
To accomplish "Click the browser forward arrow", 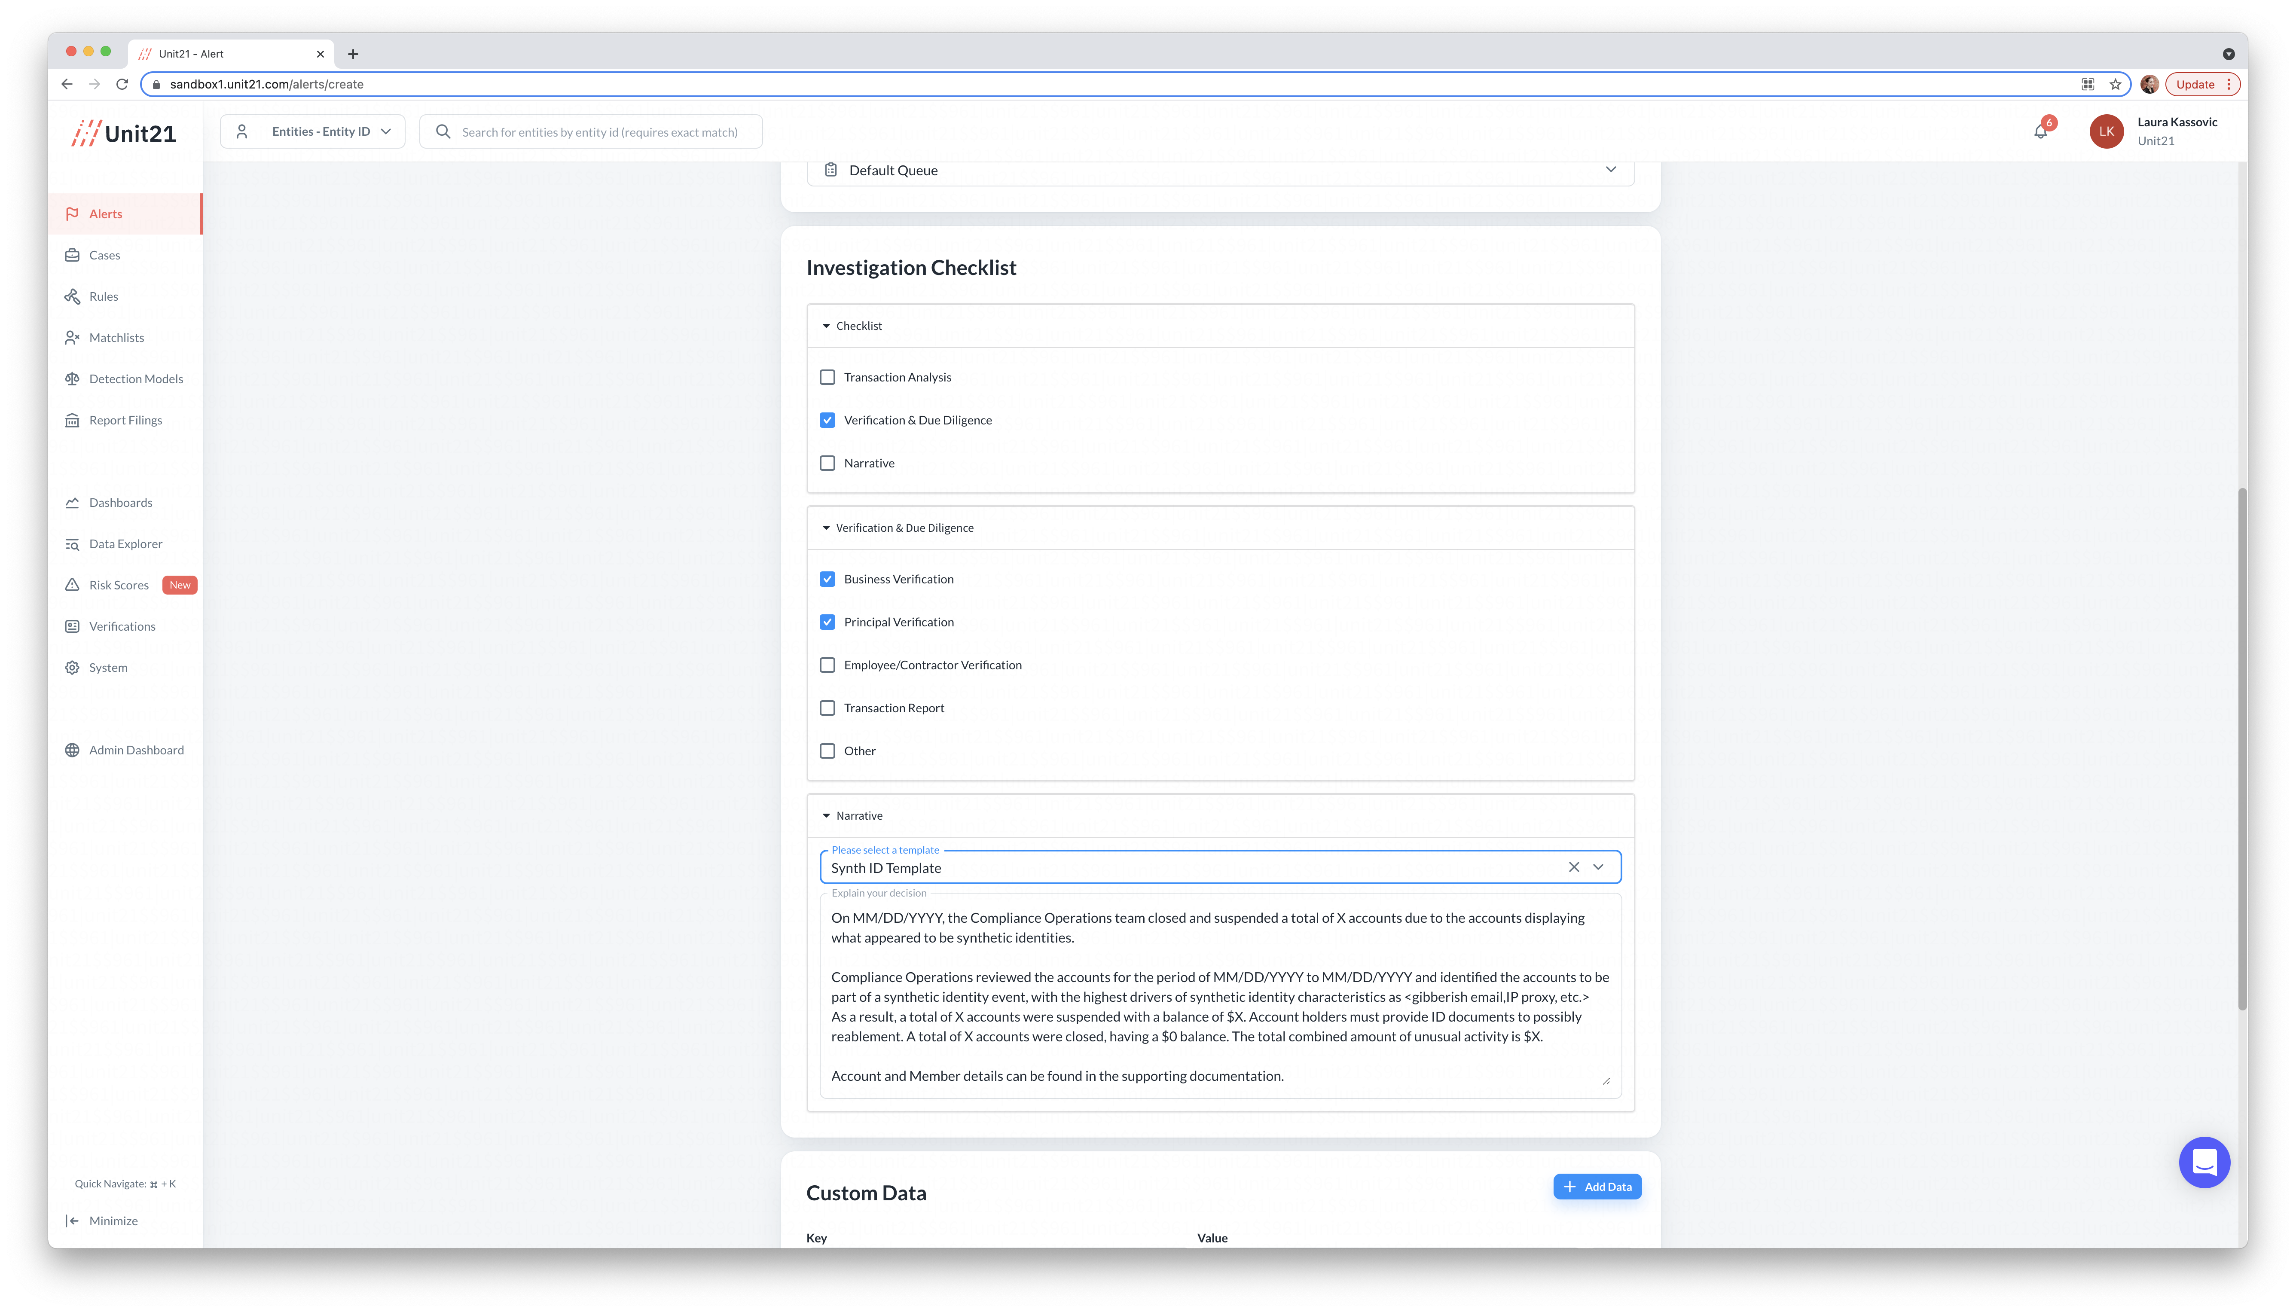I will [95, 84].
